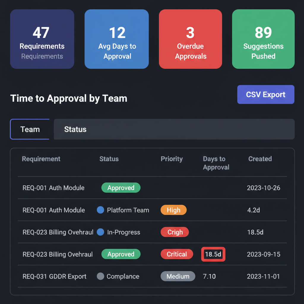
Task: Click the Approved badge in the Critical row
Action: coord(121,254)
